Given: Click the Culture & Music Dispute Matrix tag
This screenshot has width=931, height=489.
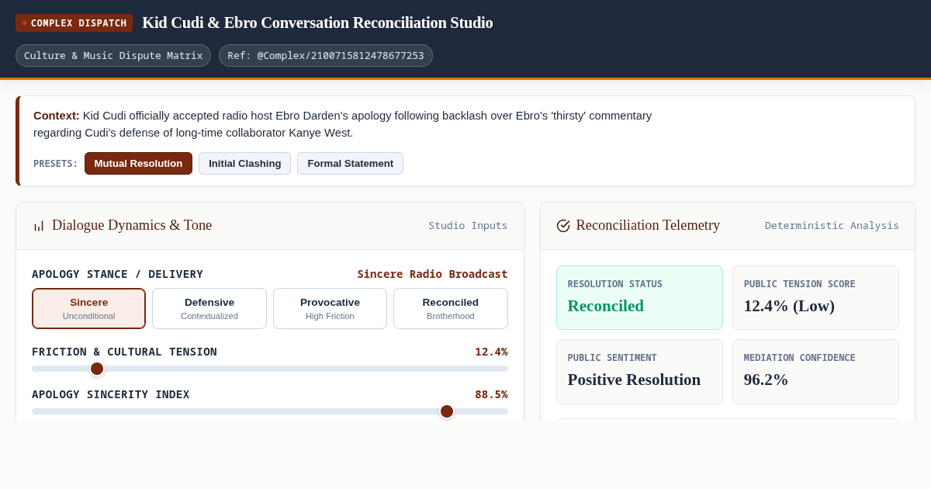Looking at the screenshot, I should tap(113, 56).
